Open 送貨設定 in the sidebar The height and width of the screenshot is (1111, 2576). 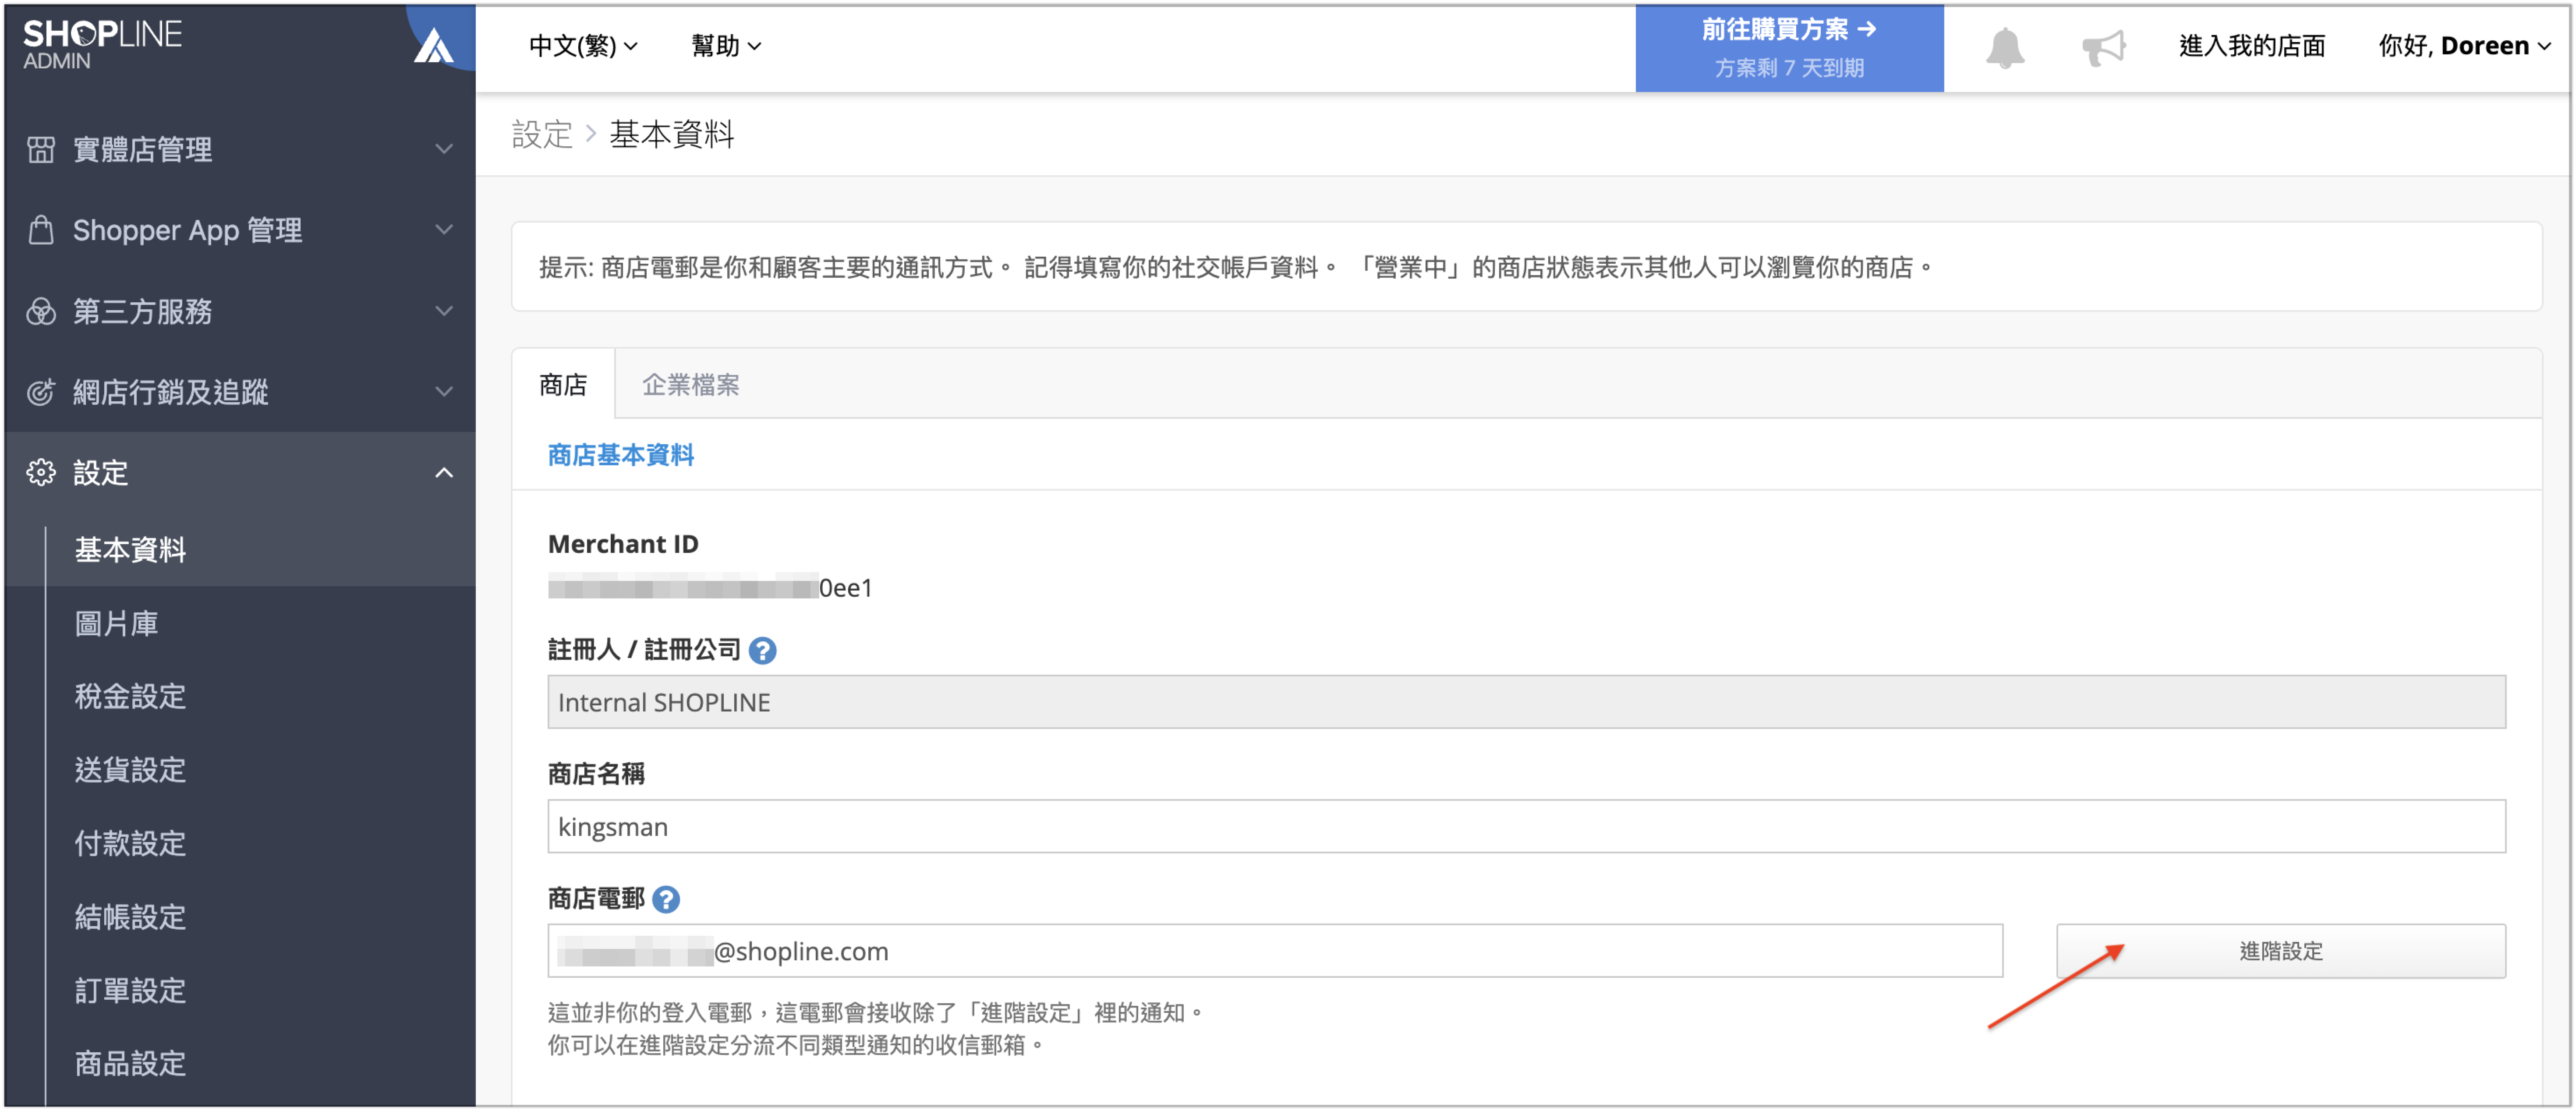130,770
